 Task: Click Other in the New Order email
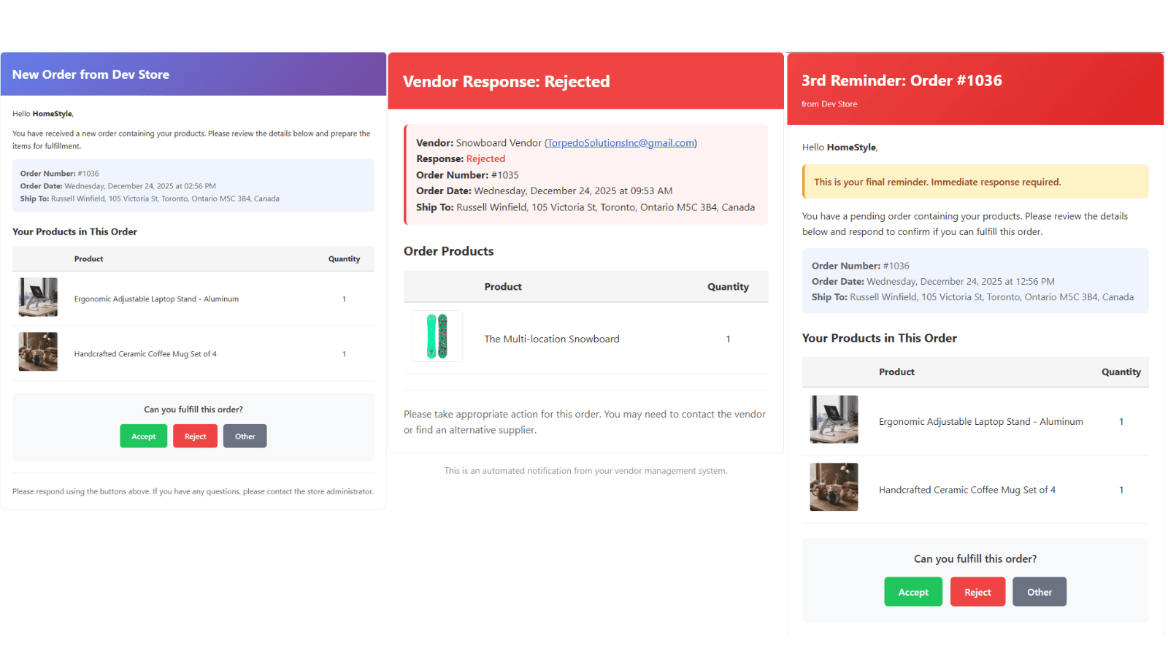245,436
